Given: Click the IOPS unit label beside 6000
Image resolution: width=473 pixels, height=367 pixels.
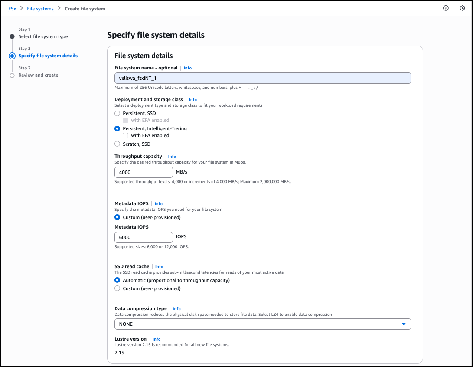Looking at the screenshot, I should (x=181, y=236).
